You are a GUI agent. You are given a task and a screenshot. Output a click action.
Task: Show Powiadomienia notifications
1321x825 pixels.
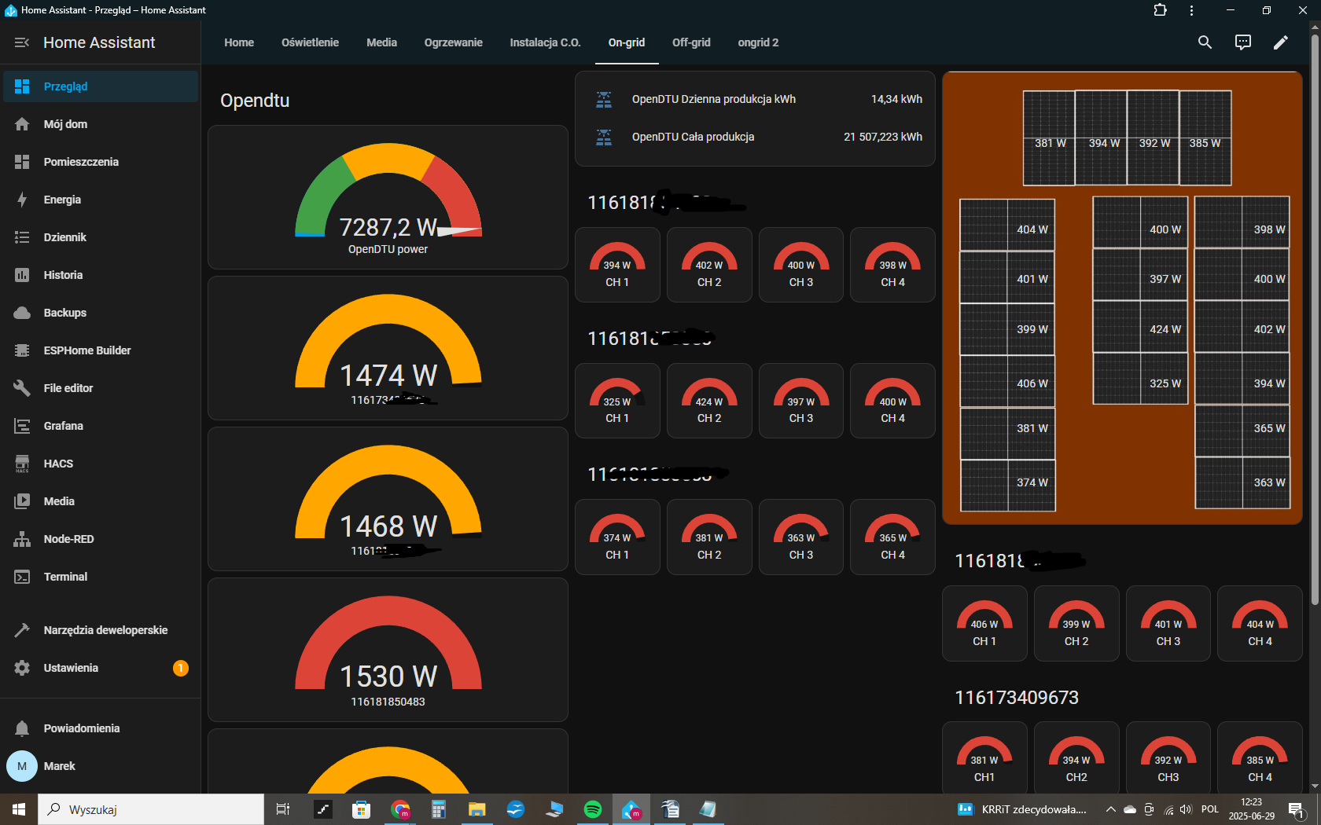click(101, 728)
